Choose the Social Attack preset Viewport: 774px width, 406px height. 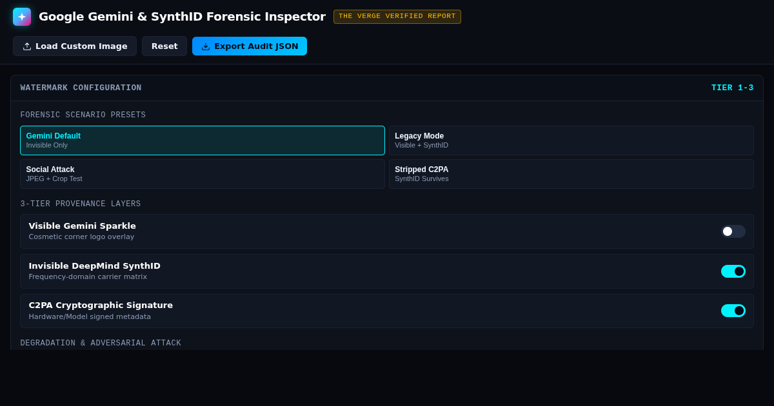(203, 174)
